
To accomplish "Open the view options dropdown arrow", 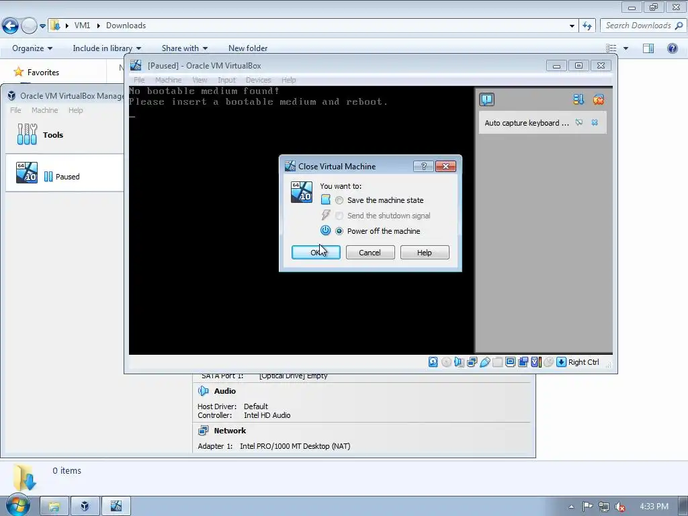I will coord(626,48).
